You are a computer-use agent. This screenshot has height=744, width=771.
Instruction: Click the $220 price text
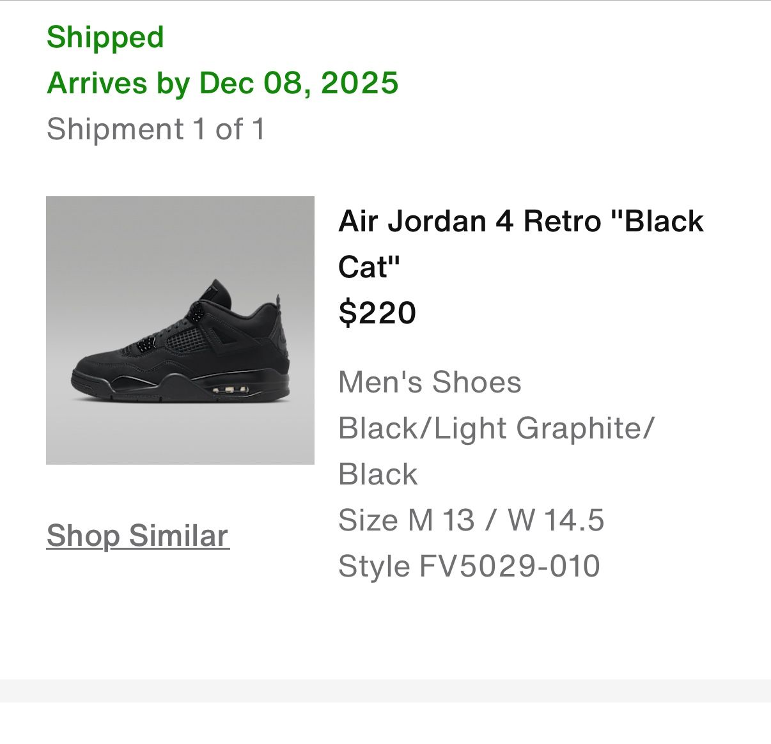click(x=376, y=313)
